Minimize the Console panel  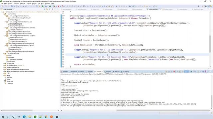(208, 72)
